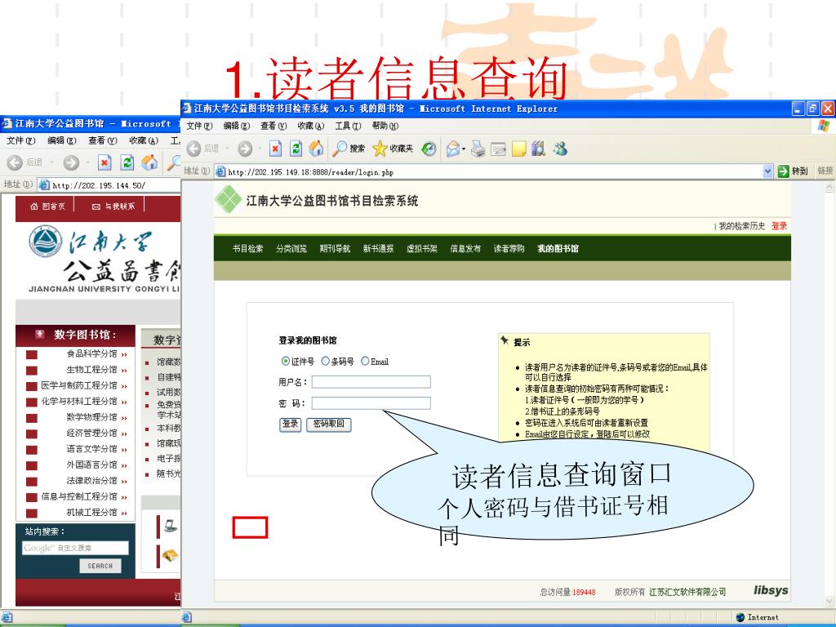
Task: Open 帮助(H) menu in front IE window
Action: pos(385,126)
